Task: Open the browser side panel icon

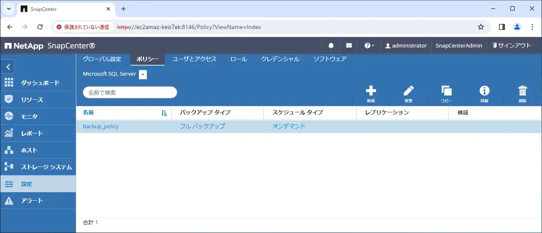Action: pos(502,27)
